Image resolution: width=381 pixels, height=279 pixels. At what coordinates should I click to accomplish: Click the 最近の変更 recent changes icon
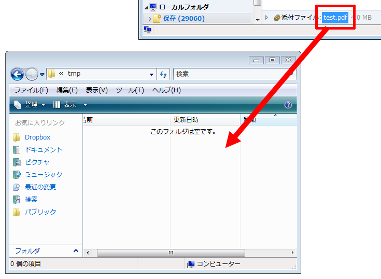17,187
